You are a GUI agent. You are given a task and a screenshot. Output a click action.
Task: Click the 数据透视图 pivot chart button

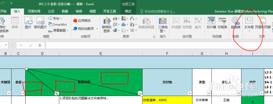(x=146, y=24)
